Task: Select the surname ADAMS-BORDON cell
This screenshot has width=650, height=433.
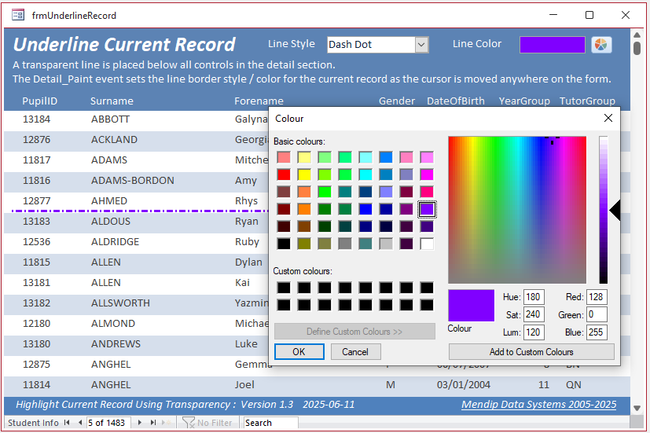Action: [133, 180]
